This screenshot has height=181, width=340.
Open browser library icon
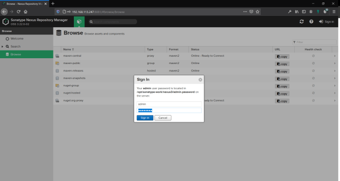click(297, 12)
